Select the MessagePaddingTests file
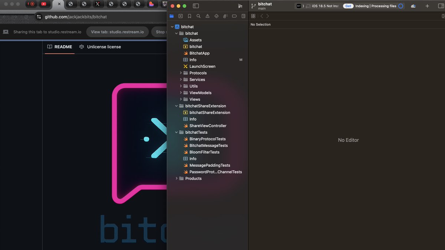 (207, 165)
